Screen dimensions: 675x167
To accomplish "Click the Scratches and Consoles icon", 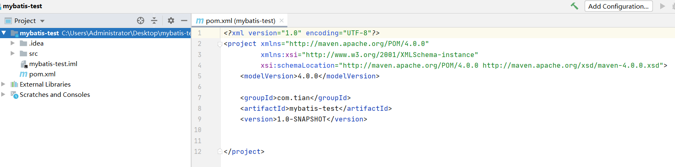I will 14,95.
